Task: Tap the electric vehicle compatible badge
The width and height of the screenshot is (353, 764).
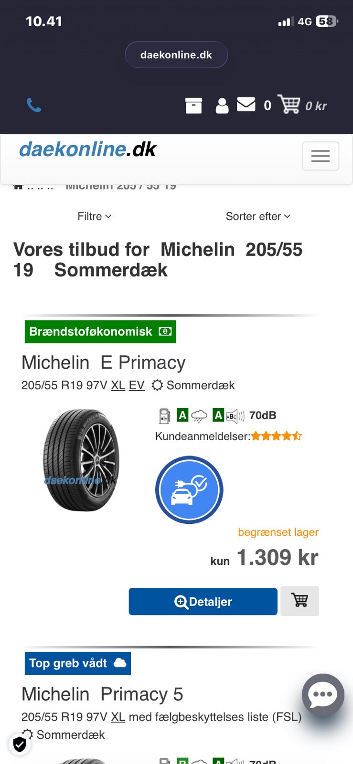Action: pos(189,489)
